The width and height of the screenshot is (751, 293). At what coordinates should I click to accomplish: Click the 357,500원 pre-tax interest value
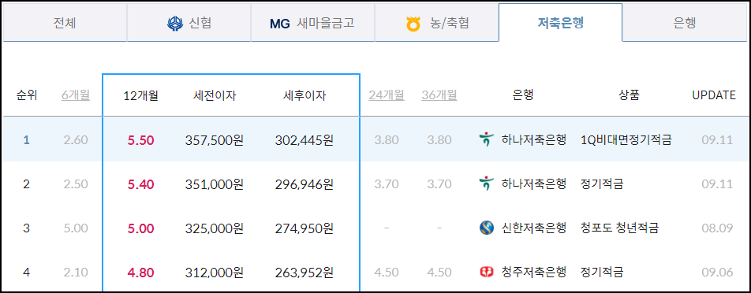[x=214, y=140]
